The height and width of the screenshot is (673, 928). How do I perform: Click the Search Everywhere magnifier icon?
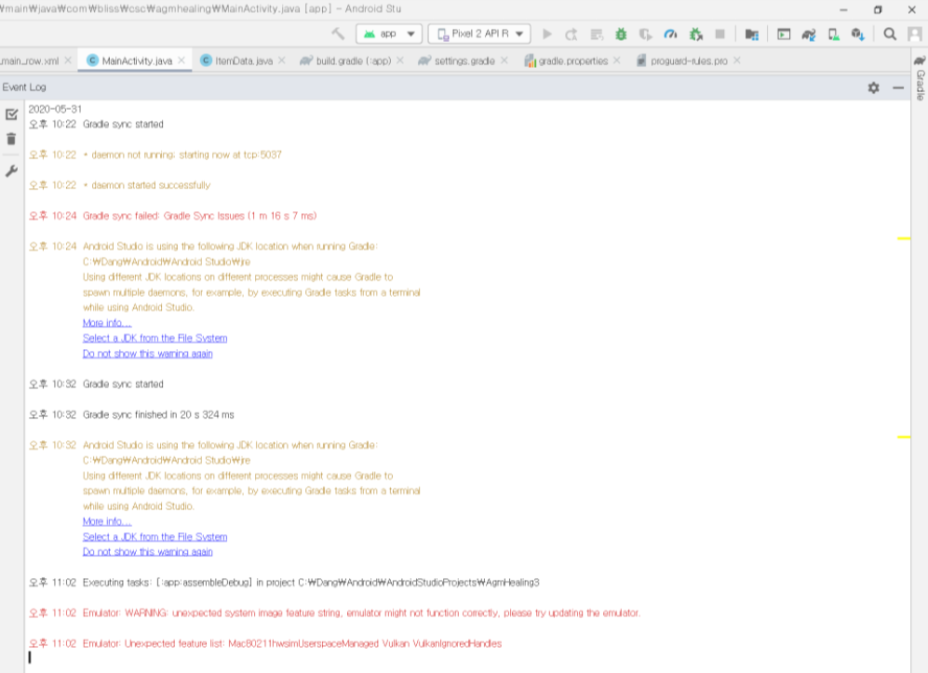tap(890, 34)
